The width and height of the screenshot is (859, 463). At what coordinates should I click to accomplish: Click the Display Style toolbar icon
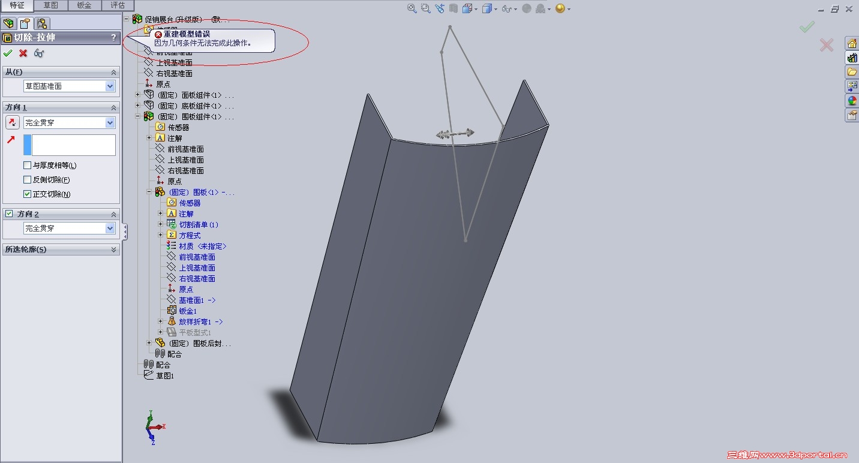point(487,8)
